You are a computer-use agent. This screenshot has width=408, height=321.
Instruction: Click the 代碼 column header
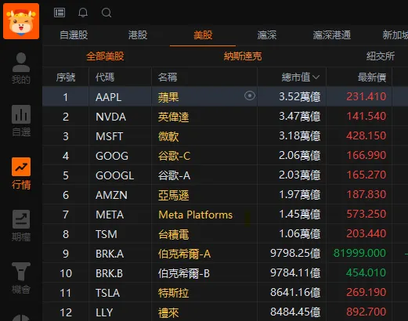(105, 78)
